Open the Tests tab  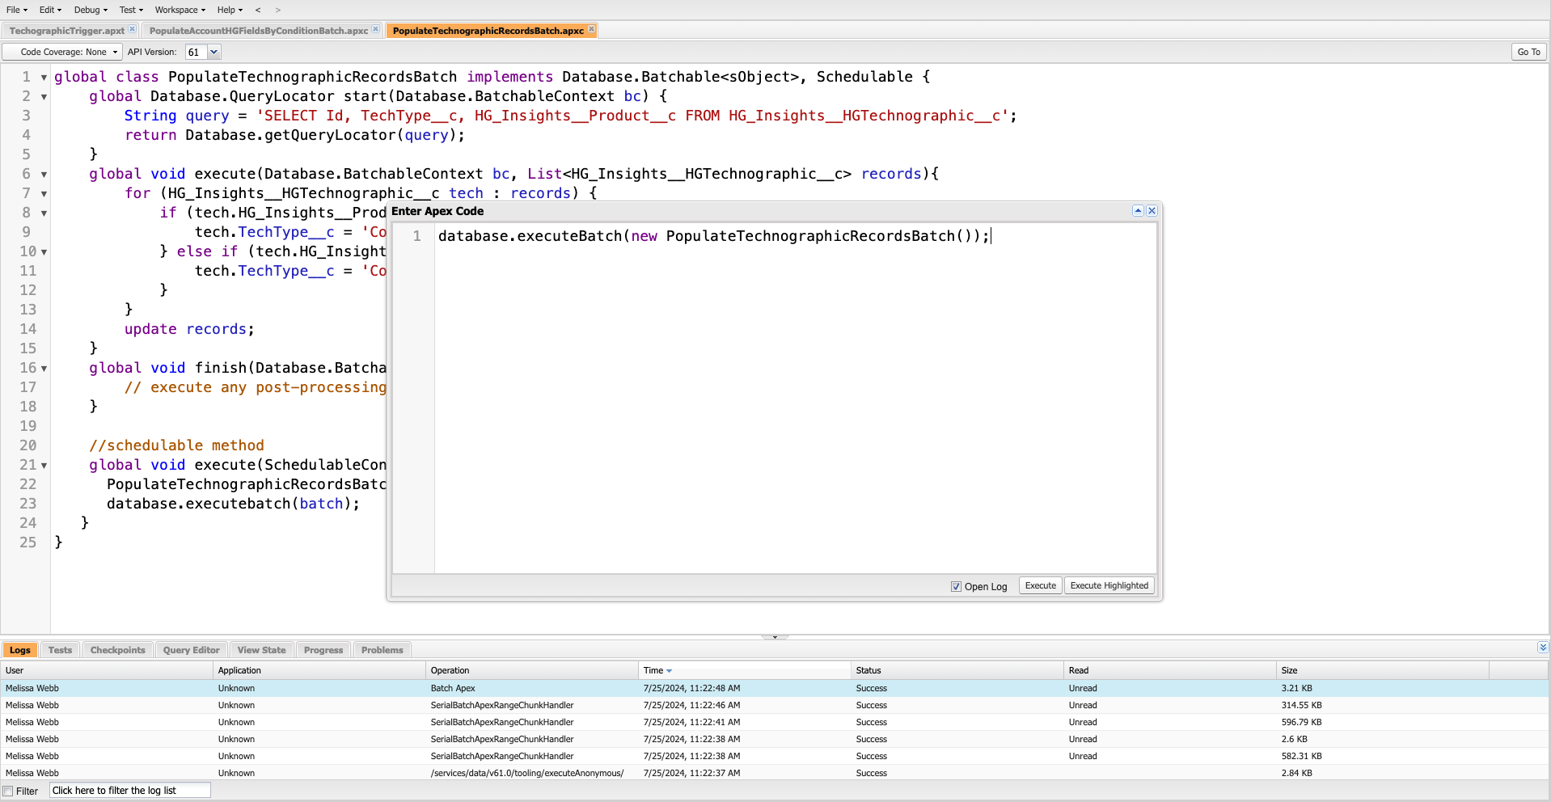(60, 650)
